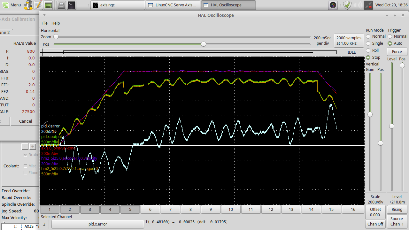Image resolution: width=409 pixels, height=230 pixels.
Task: Open the clock showing Wed Oct 20
Action: pyautogui.click(x=391, y=5)
